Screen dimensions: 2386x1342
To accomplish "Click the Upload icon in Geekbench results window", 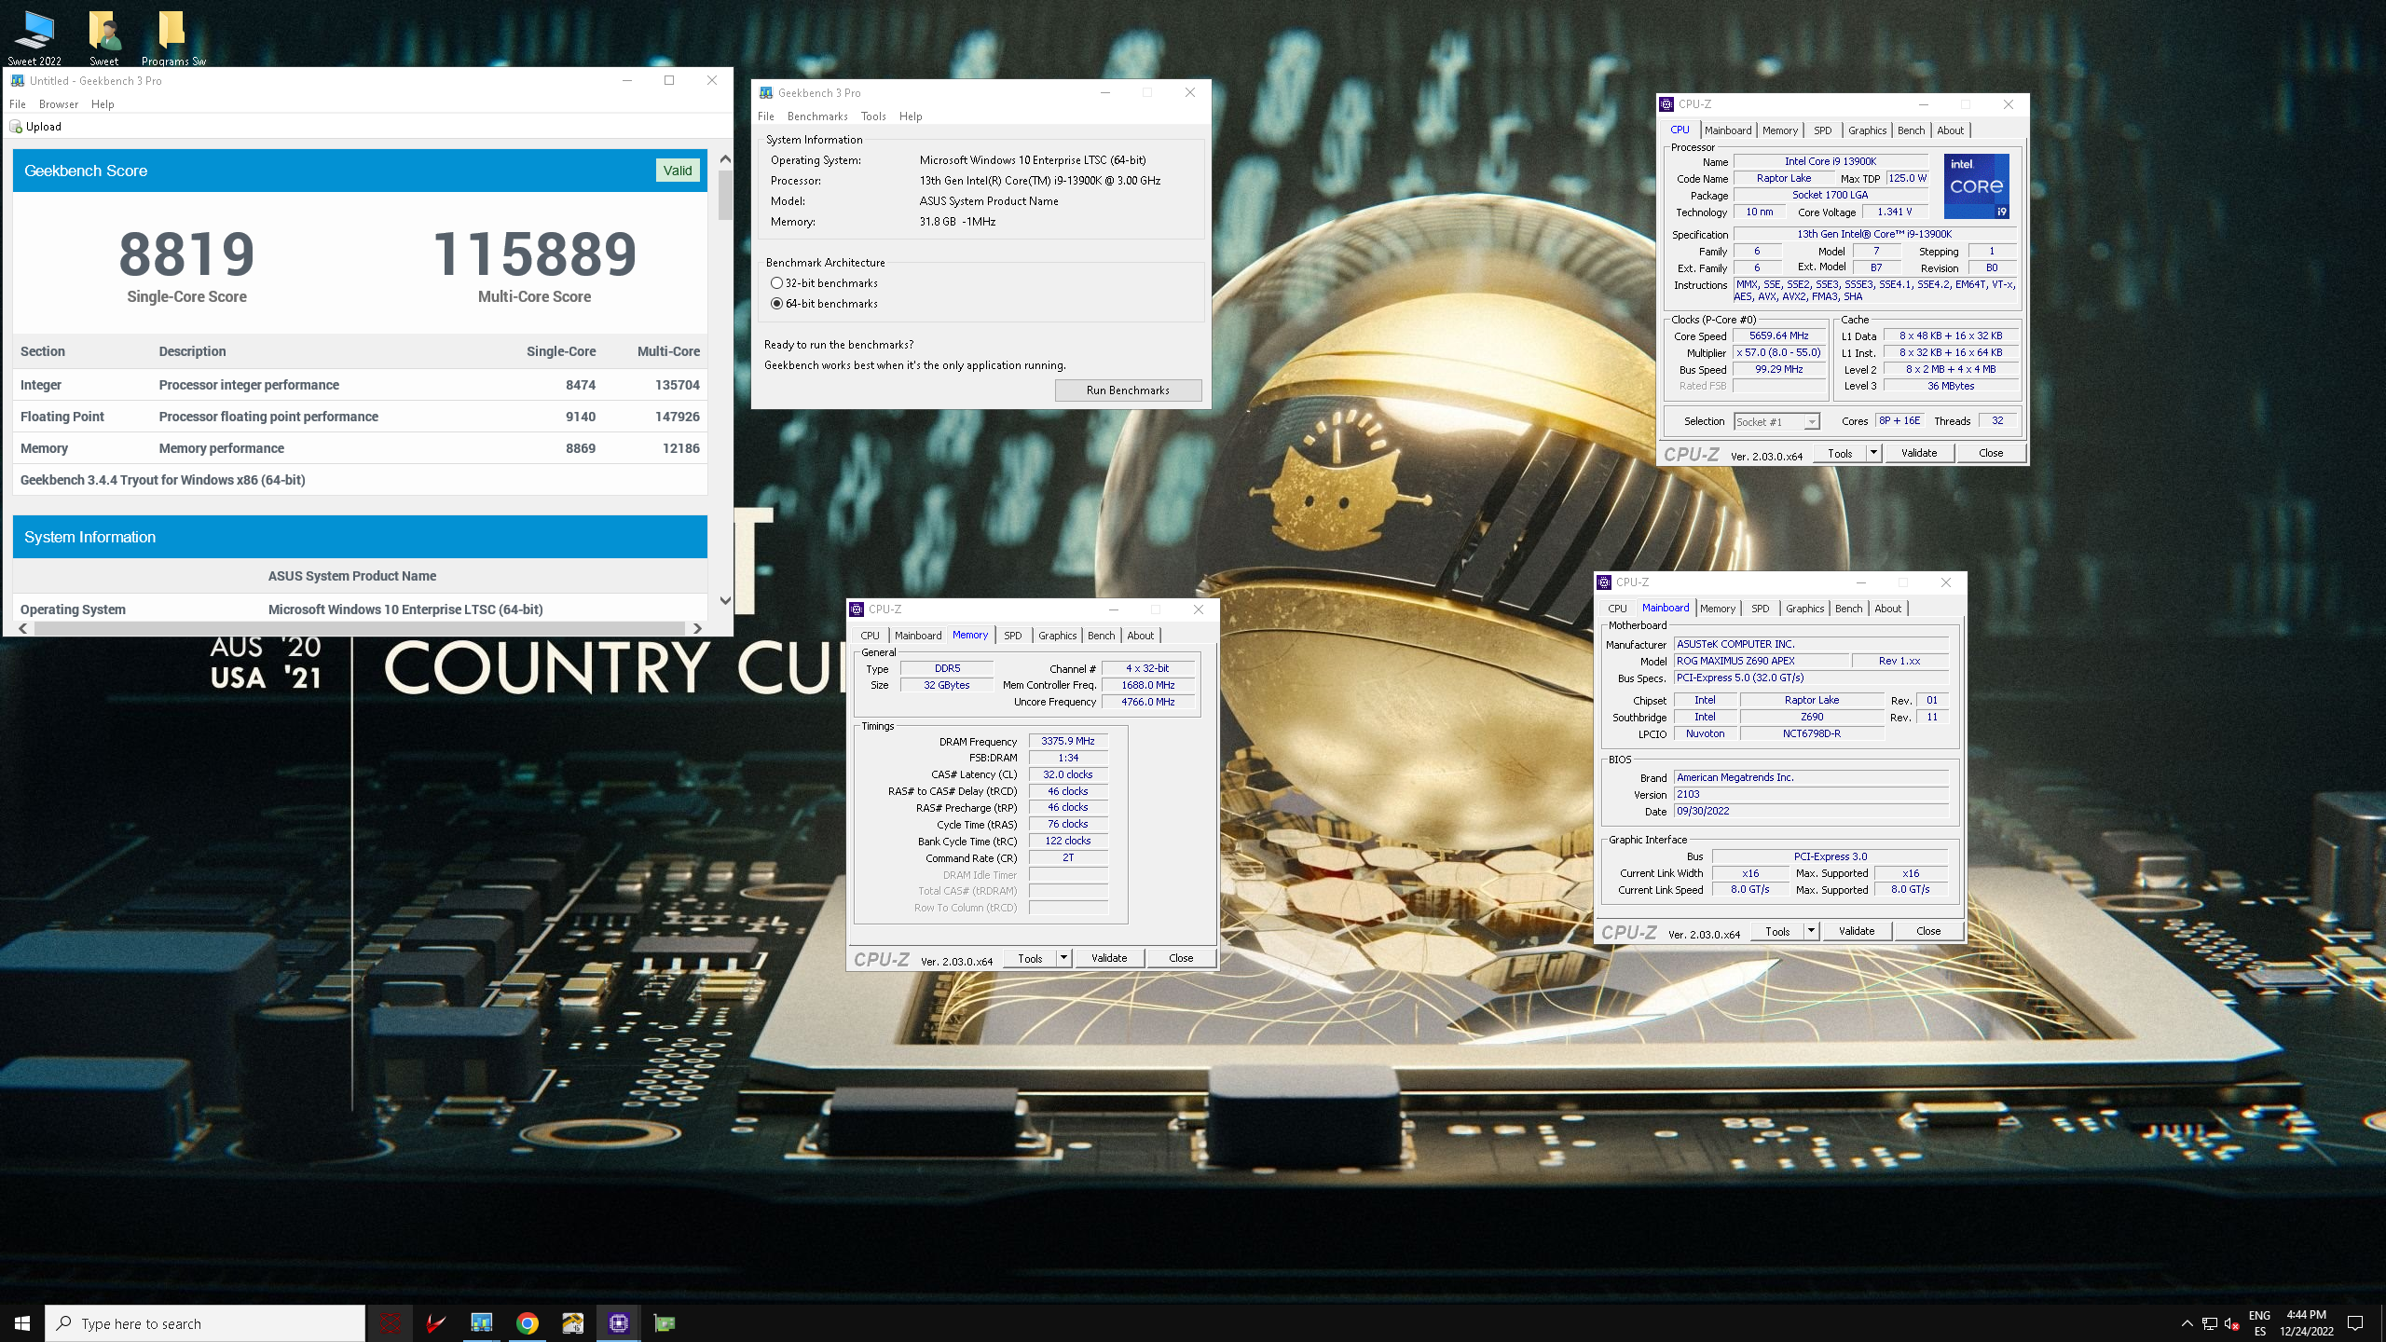I will [x=16, y=127].
